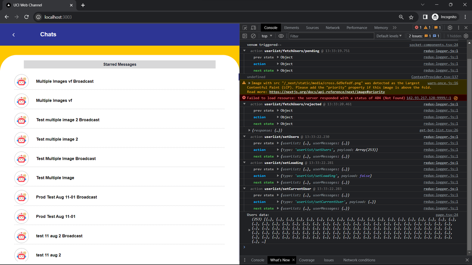
Task: Open the nextjs.org image priority docs link
Action: click(x=327, y=92)
